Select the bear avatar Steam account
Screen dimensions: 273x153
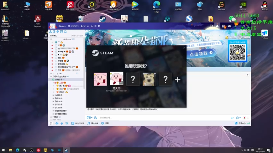tap(149, 79)
